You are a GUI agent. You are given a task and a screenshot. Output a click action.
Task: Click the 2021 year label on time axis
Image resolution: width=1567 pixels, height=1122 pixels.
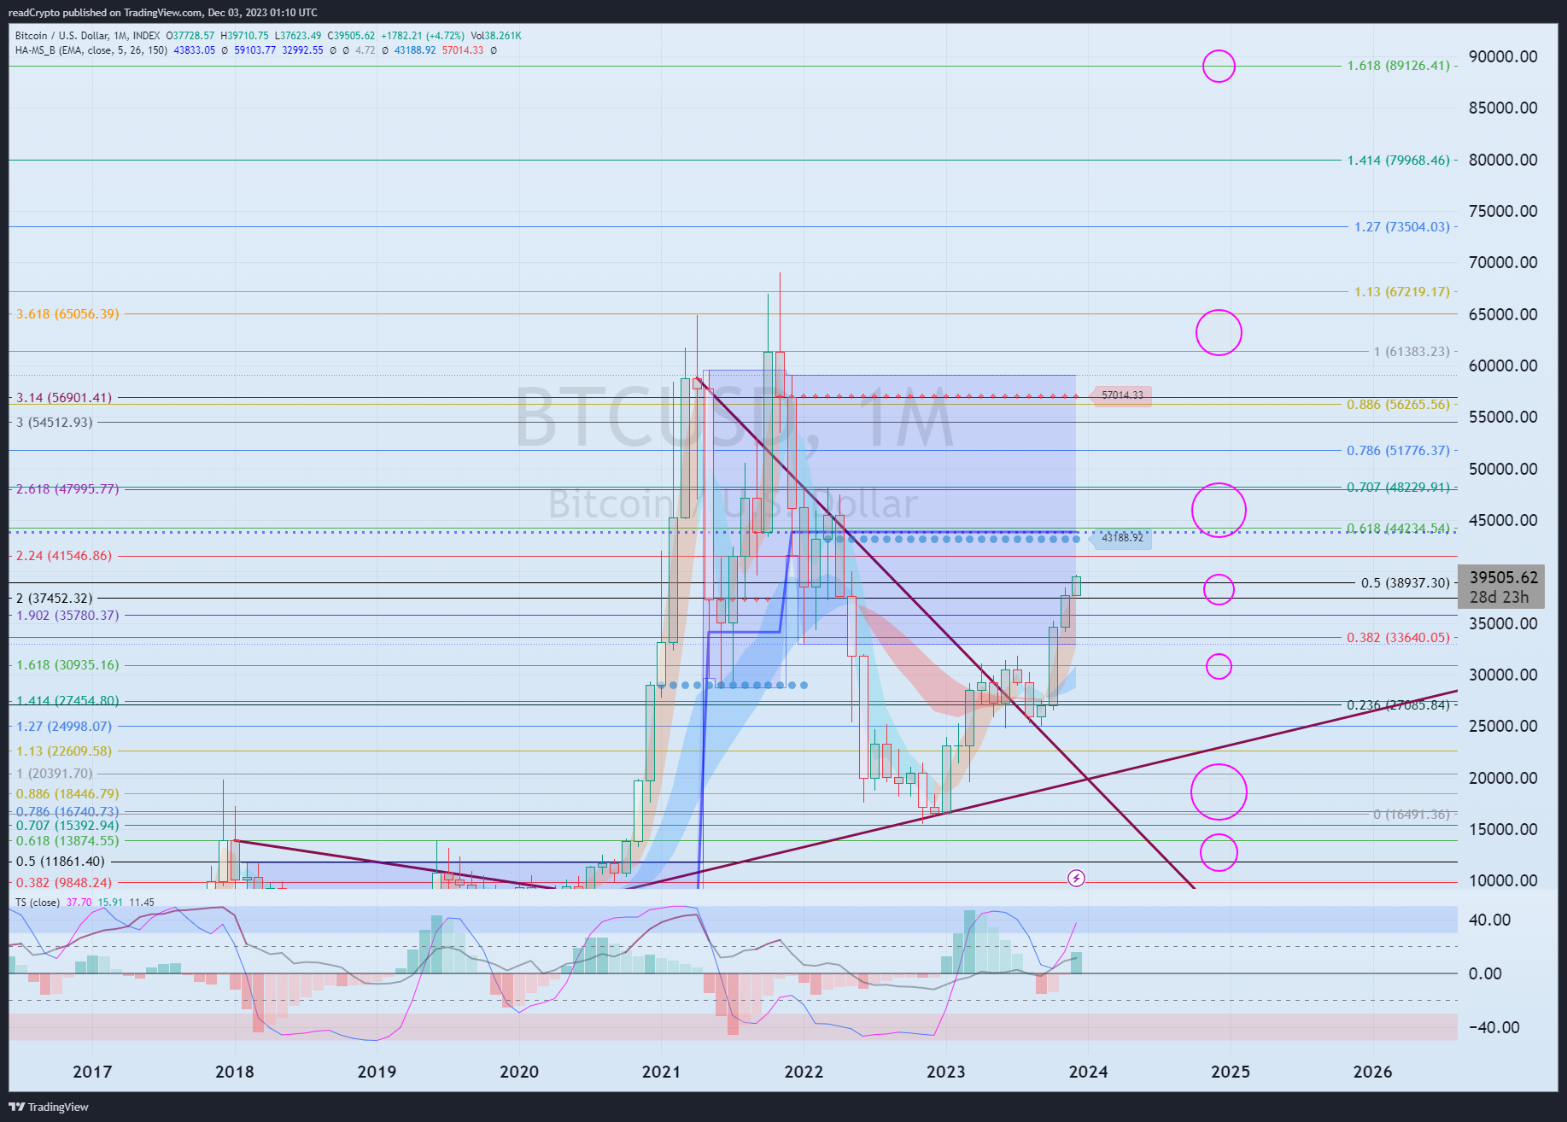661,1072
